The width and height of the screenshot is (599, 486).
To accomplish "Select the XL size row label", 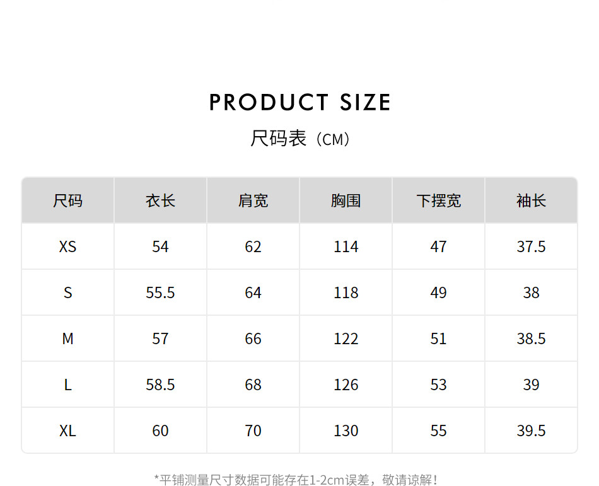I will (68, 431).
